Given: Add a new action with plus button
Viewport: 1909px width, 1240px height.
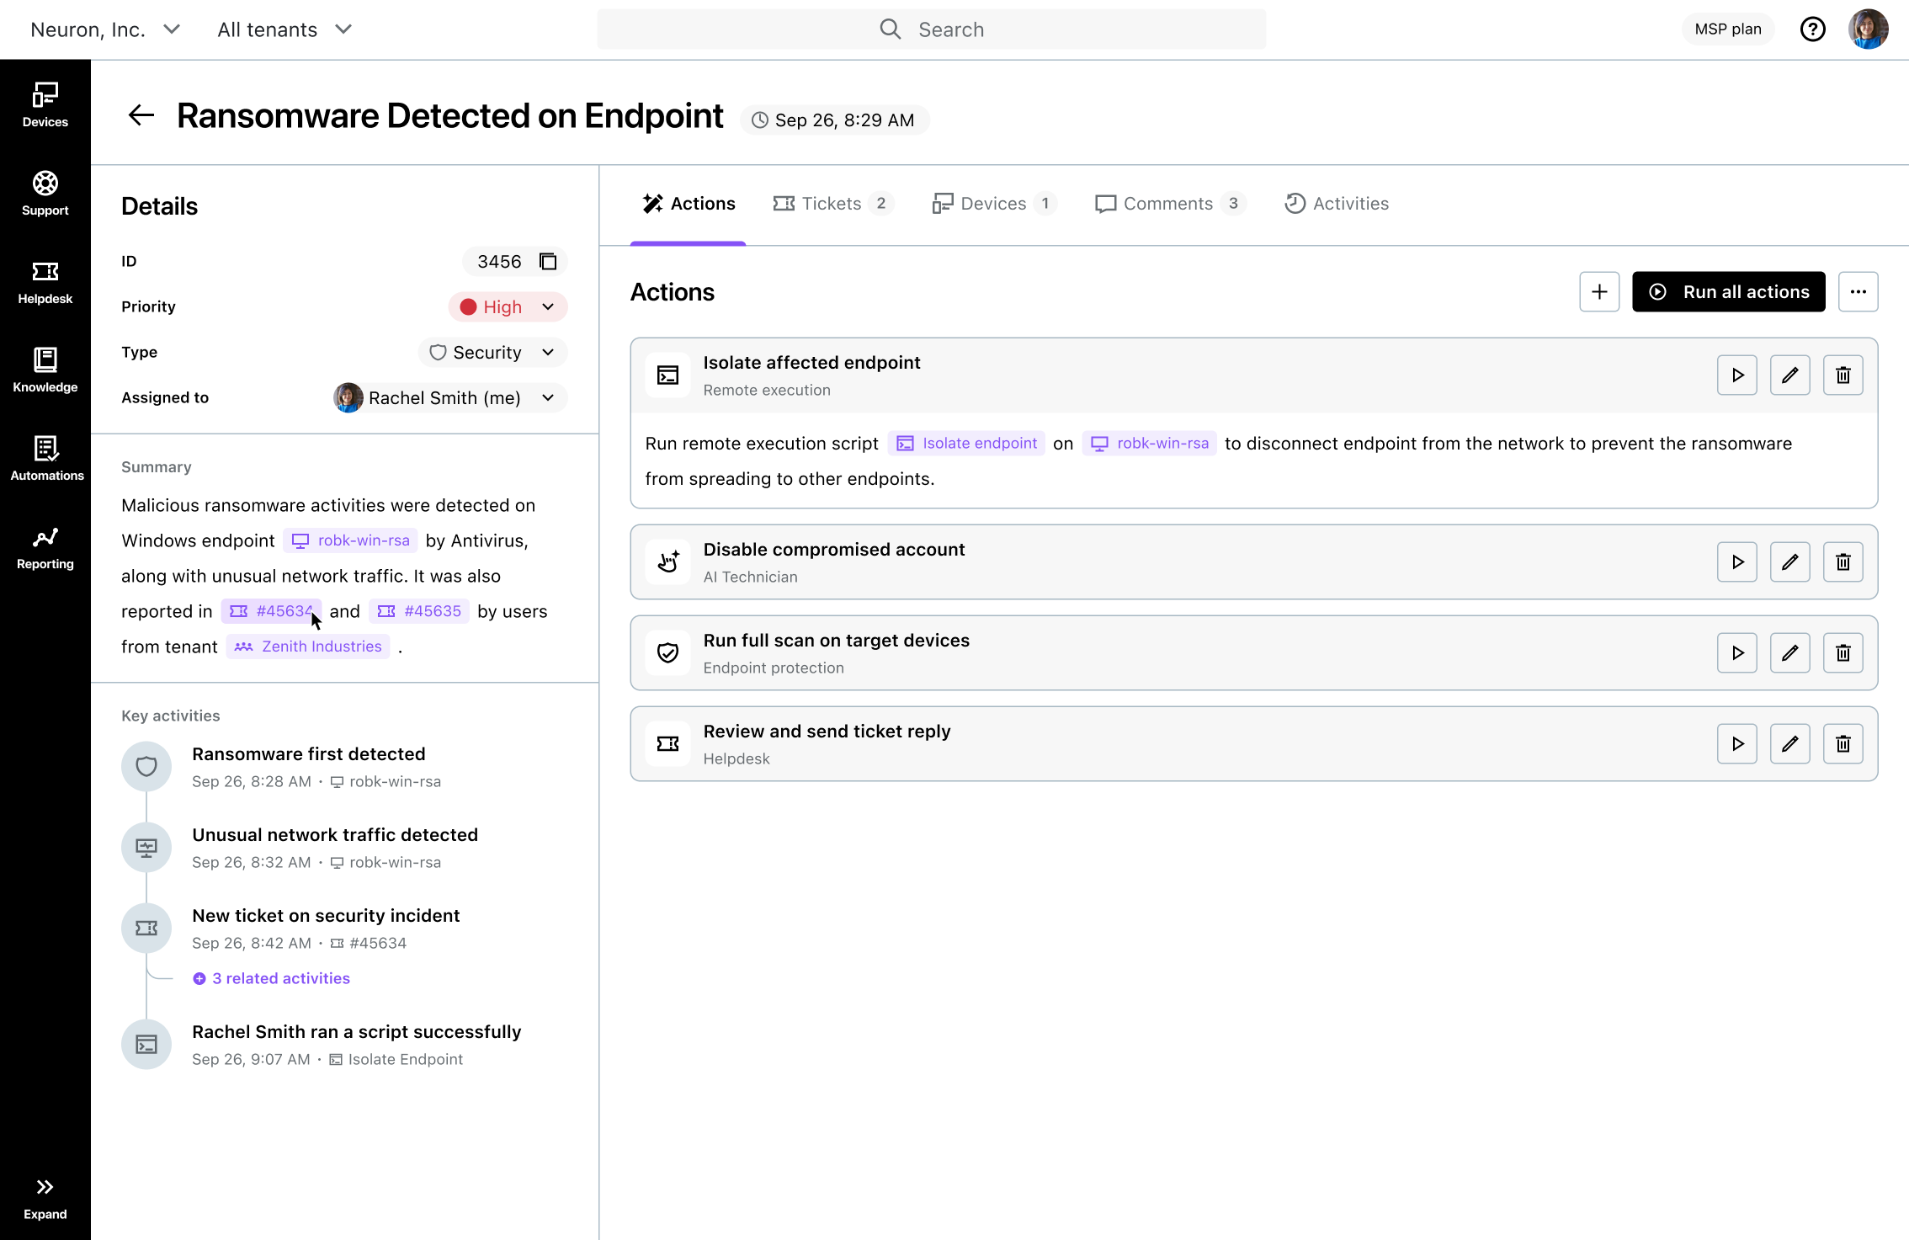Looking at the screenshot, I should click(x=1599, y=292).
